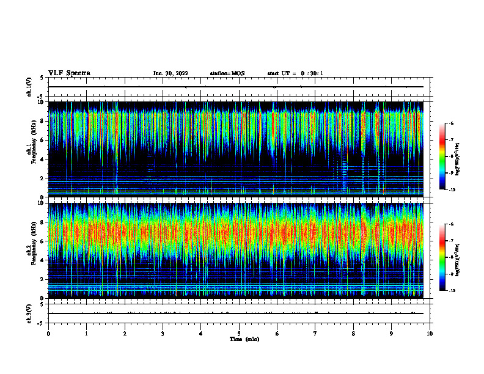Click time axis tick label "3"
Viewport: 484px width, 374px height.
click(163, 334)
